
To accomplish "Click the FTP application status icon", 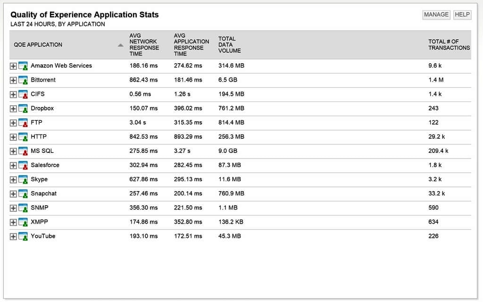I will [23, 123].
